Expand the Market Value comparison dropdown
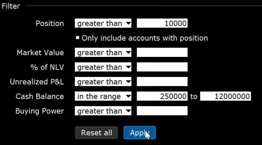 [x=103, y=53]
